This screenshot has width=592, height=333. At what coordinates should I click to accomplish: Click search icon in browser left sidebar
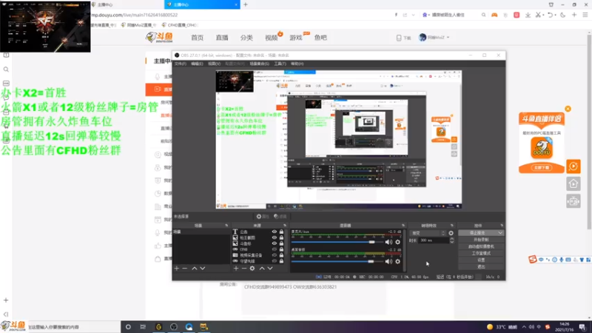(6, 70)
